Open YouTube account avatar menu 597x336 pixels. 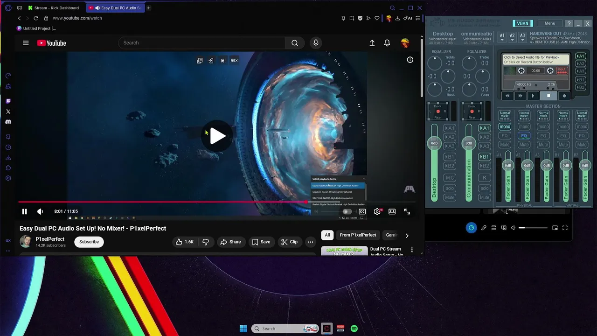[x=405, y=43]
